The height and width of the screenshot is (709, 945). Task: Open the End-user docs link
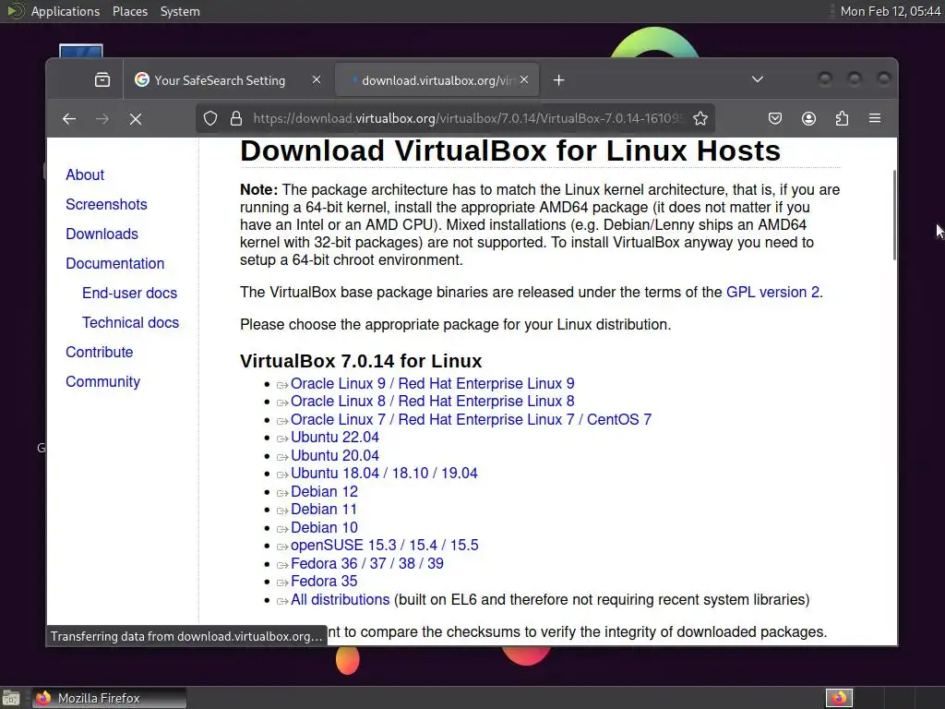(x=129, y=293)
